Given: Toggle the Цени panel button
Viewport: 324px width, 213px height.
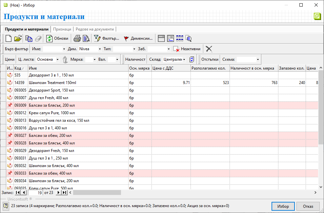Looking at the screenshot, I should [x=10, y=59].
